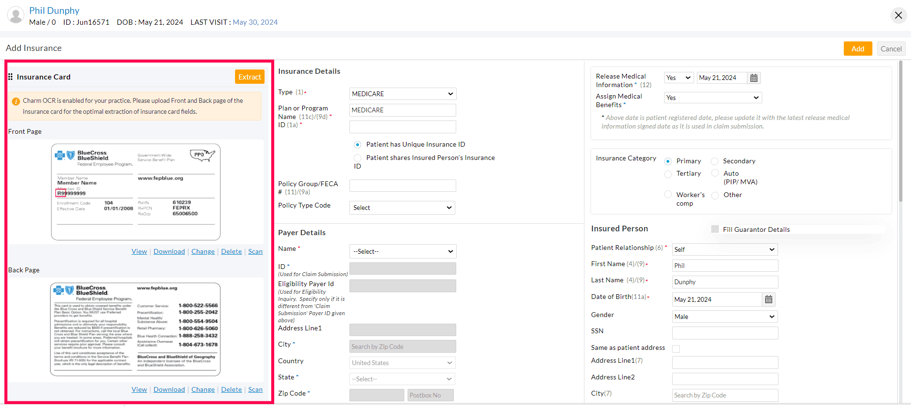Select Secondary insurance category

pyautogui.click(x=715, y=161)
